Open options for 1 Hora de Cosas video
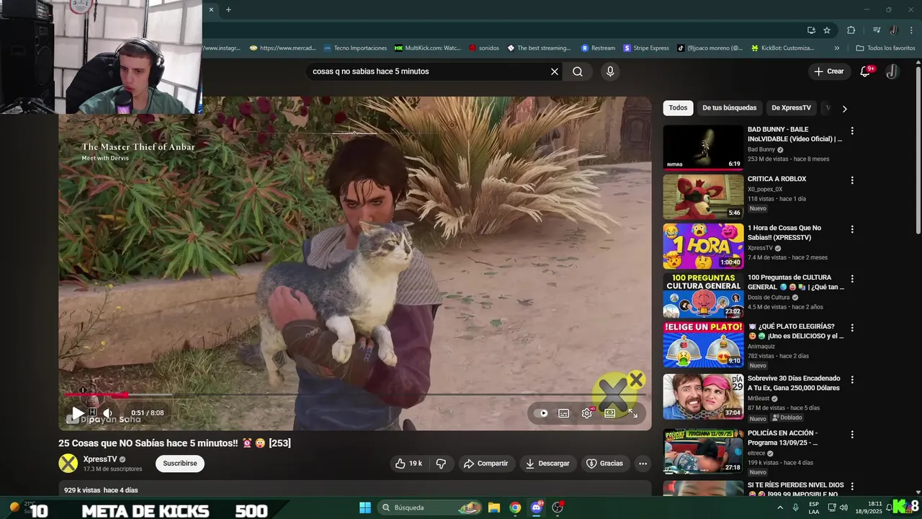This screenshot has width=922, height=519. tap(852, 229)
